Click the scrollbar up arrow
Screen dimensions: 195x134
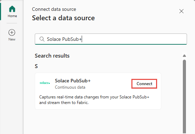(185, 55)
